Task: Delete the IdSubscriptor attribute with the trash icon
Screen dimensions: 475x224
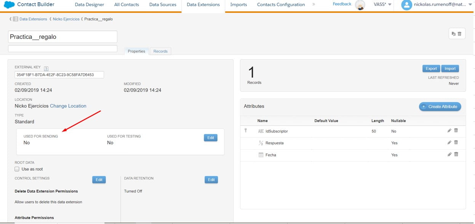Action: click(x=456, y=131)
